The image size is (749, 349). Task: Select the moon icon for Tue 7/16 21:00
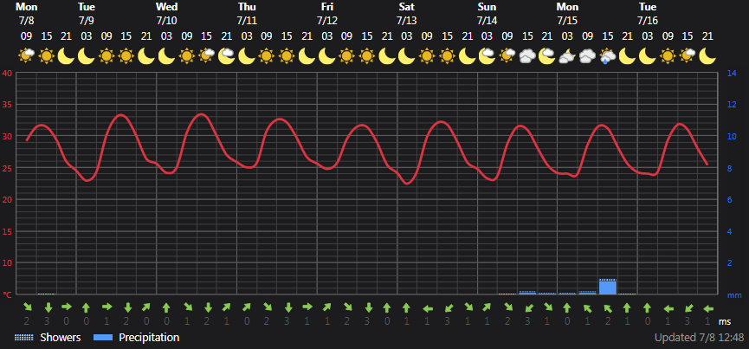(707, 56)
